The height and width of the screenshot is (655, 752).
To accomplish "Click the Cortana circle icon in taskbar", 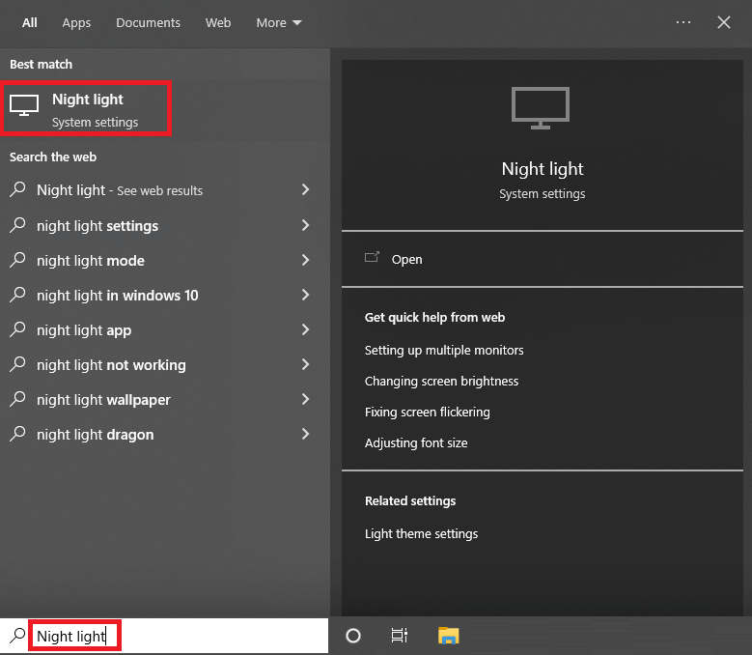I will [353, 636].
